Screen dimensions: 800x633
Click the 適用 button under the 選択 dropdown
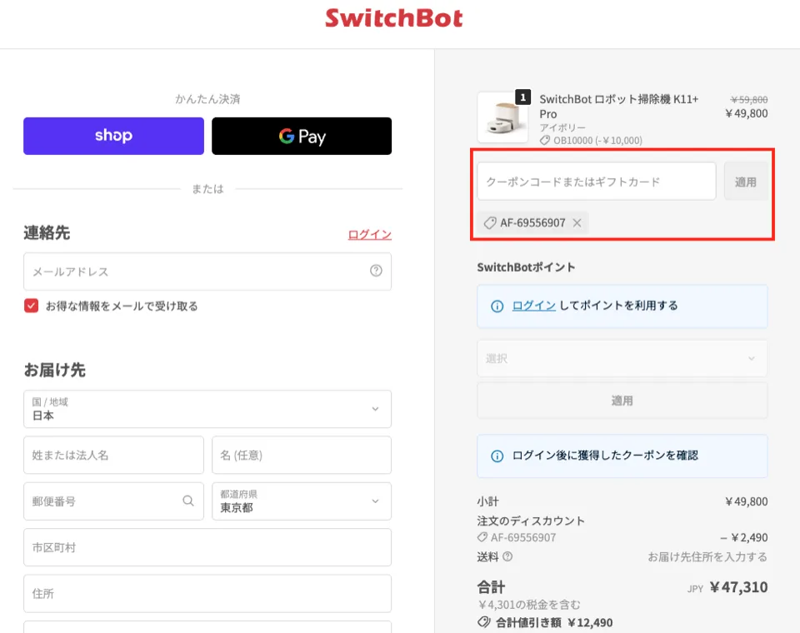(622, 401)
